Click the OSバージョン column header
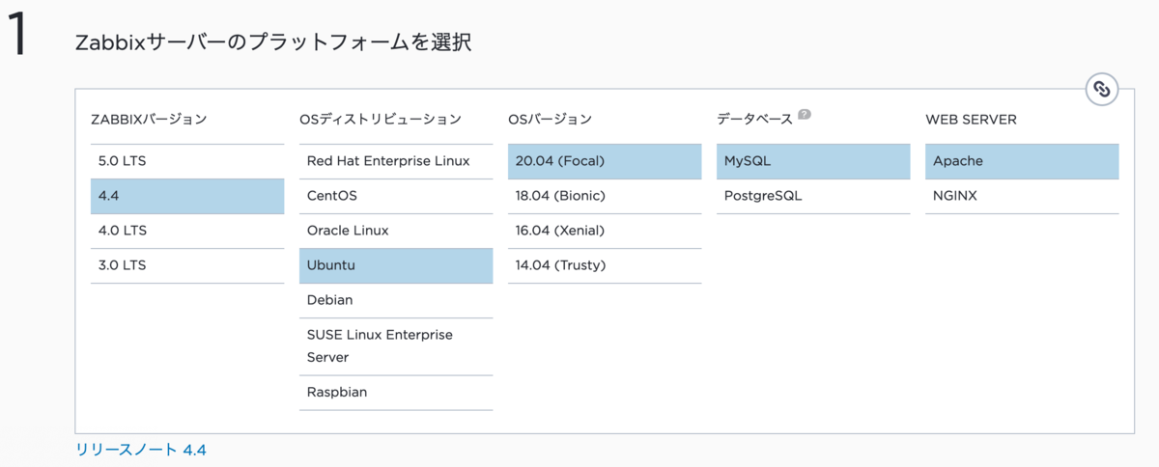The image size is (1159, 467). click(550, 120)
